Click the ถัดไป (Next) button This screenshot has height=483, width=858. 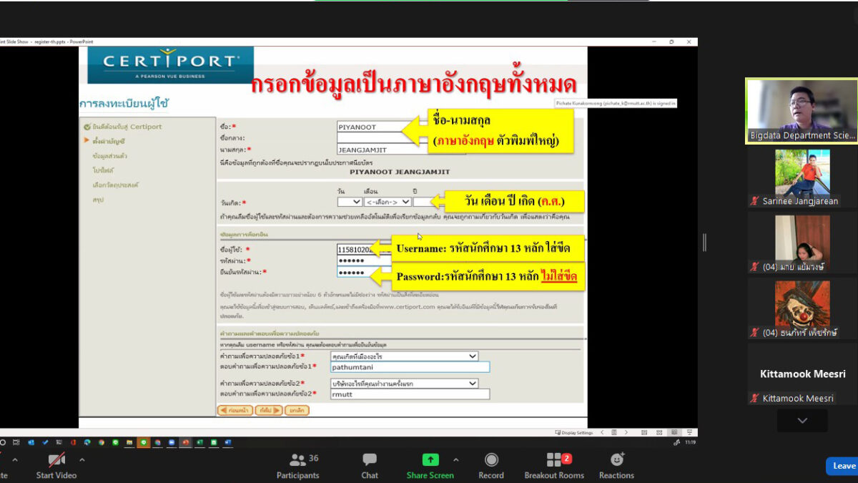268,411
